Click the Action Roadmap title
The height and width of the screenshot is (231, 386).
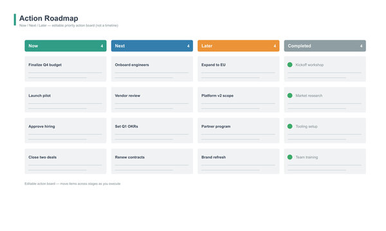pos(49,18)
